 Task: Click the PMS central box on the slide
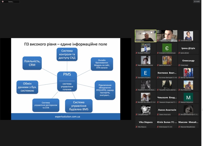pyautogui.click(x=67, y=82)
